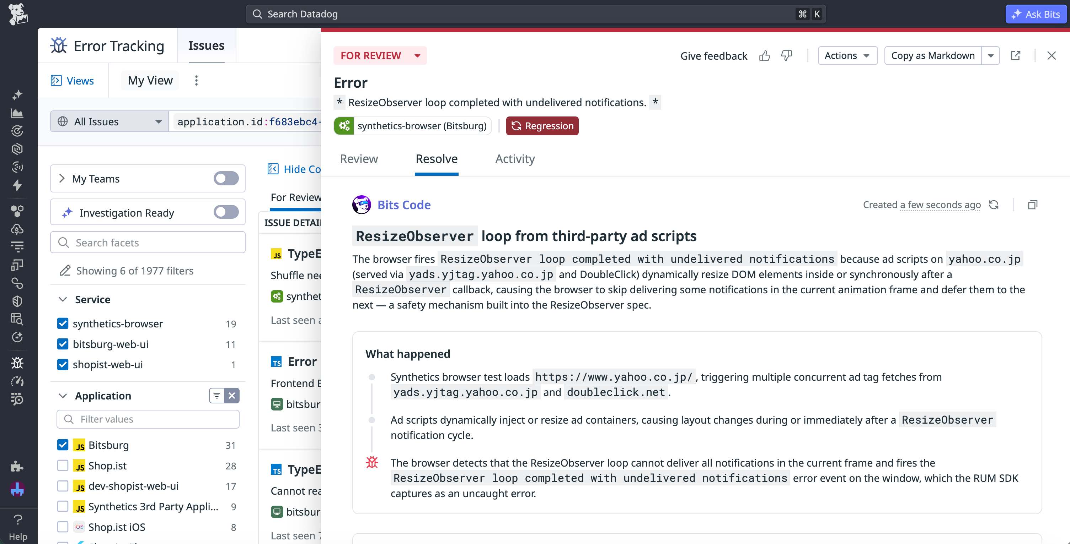Click the Bits Code avatar icon

(x=362, y=205)
